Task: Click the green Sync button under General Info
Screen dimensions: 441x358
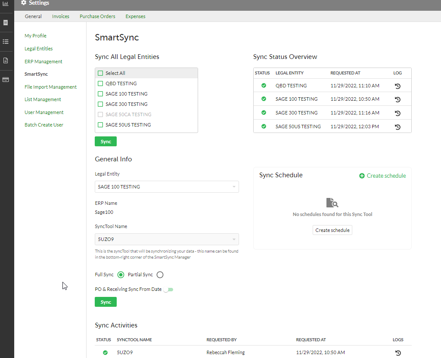Action: click(106, 302)
